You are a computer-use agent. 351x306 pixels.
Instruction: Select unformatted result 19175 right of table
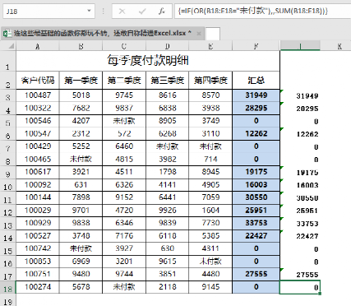(300, 173)
